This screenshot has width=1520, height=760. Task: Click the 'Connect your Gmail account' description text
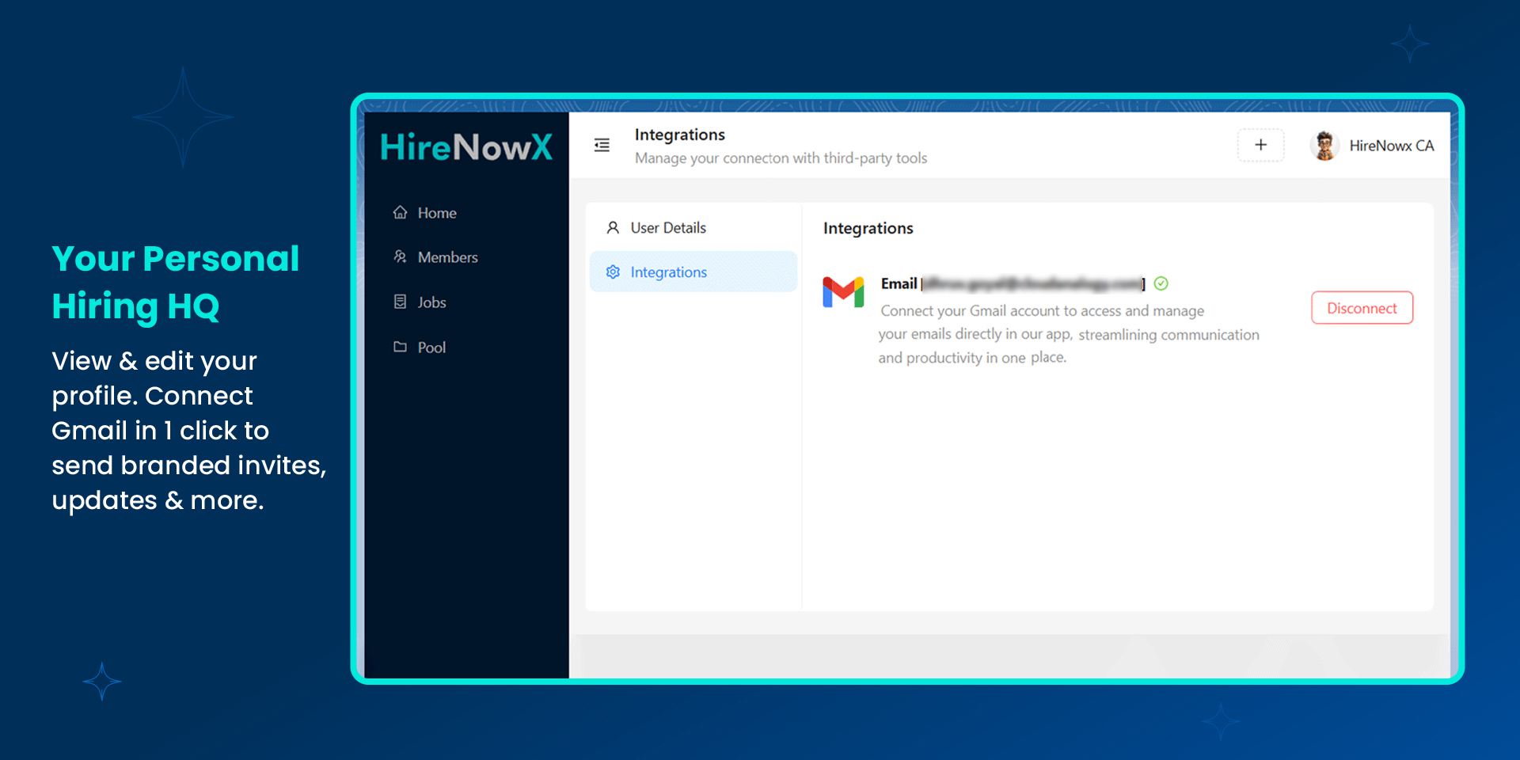point(1069,334)
